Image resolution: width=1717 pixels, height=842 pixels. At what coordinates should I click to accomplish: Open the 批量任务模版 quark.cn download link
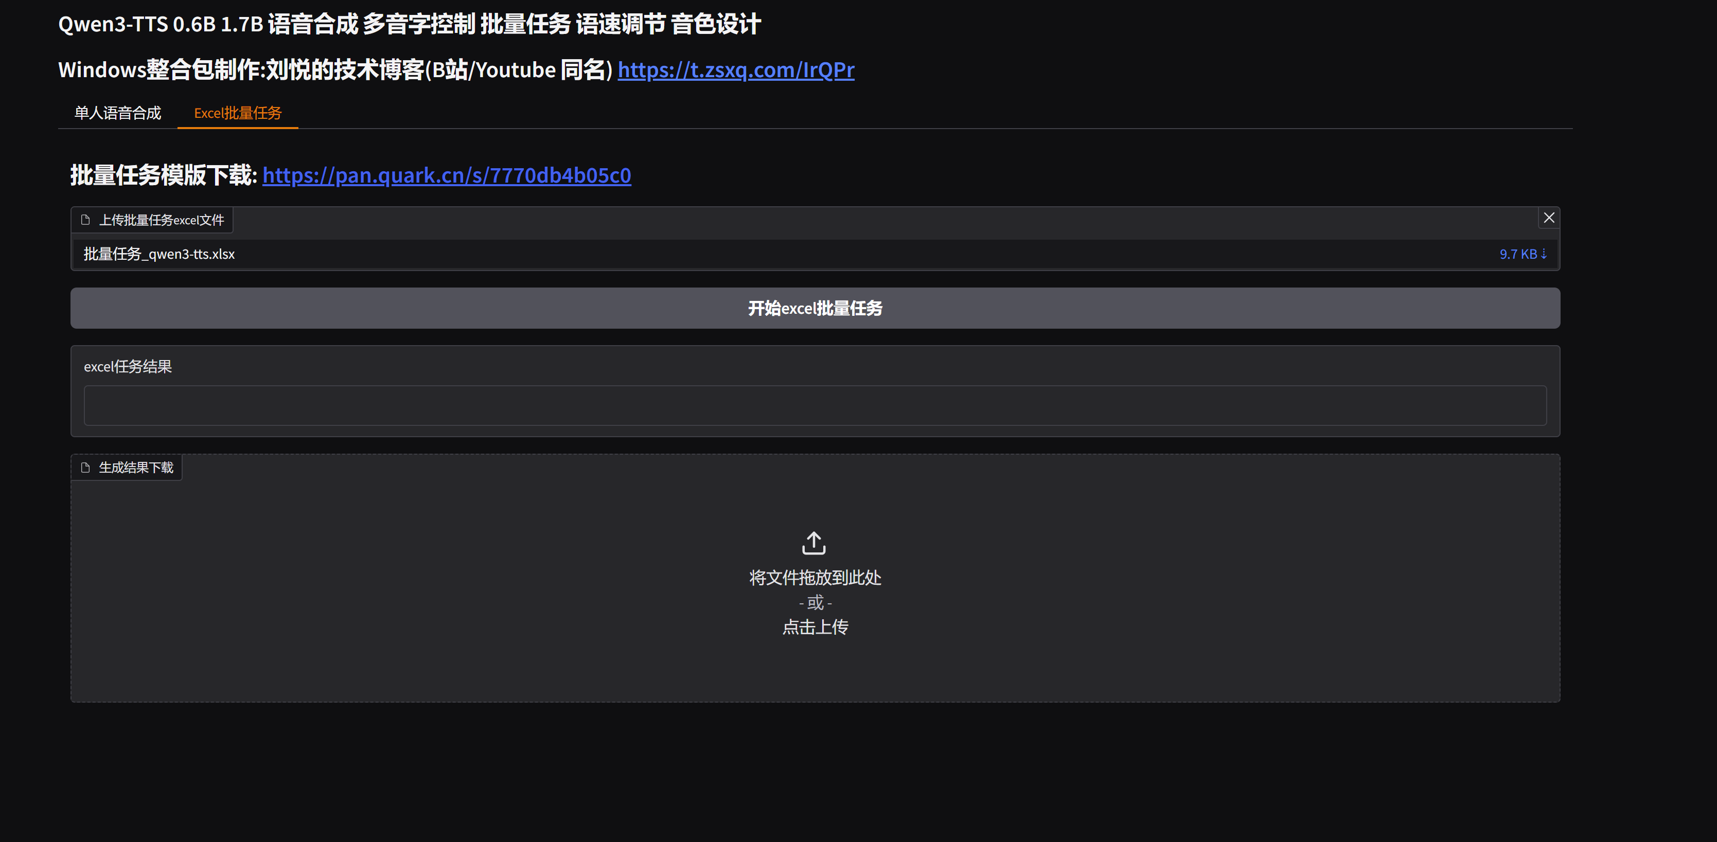coord(447,176)
